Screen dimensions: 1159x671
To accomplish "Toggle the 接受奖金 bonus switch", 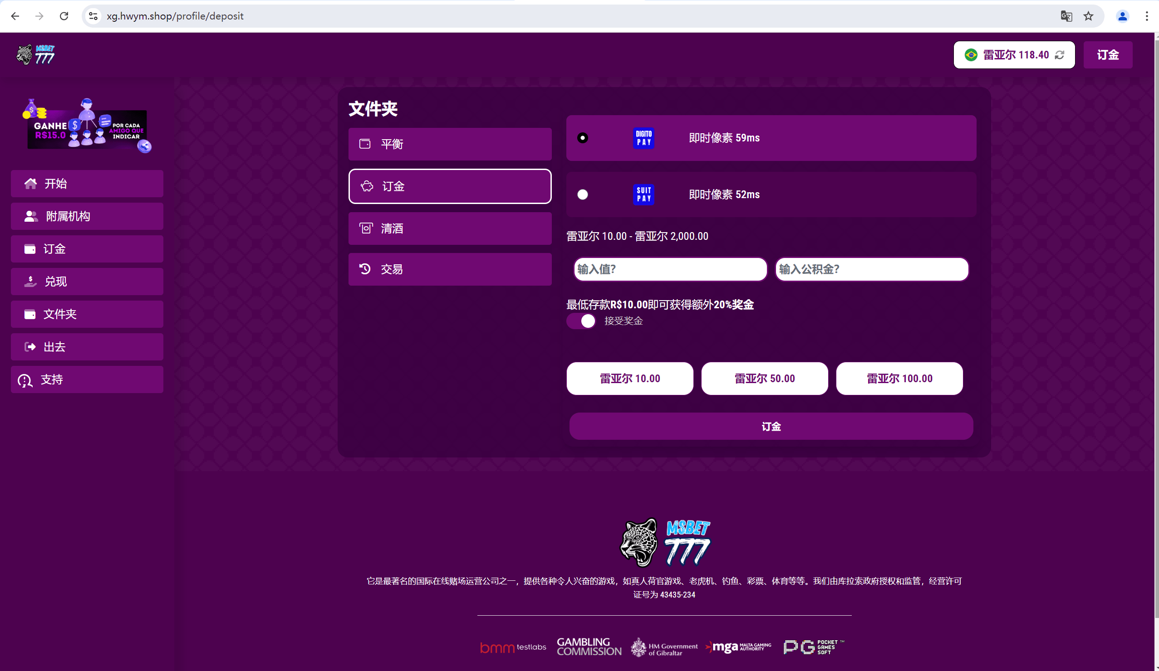I will [581, 321].
